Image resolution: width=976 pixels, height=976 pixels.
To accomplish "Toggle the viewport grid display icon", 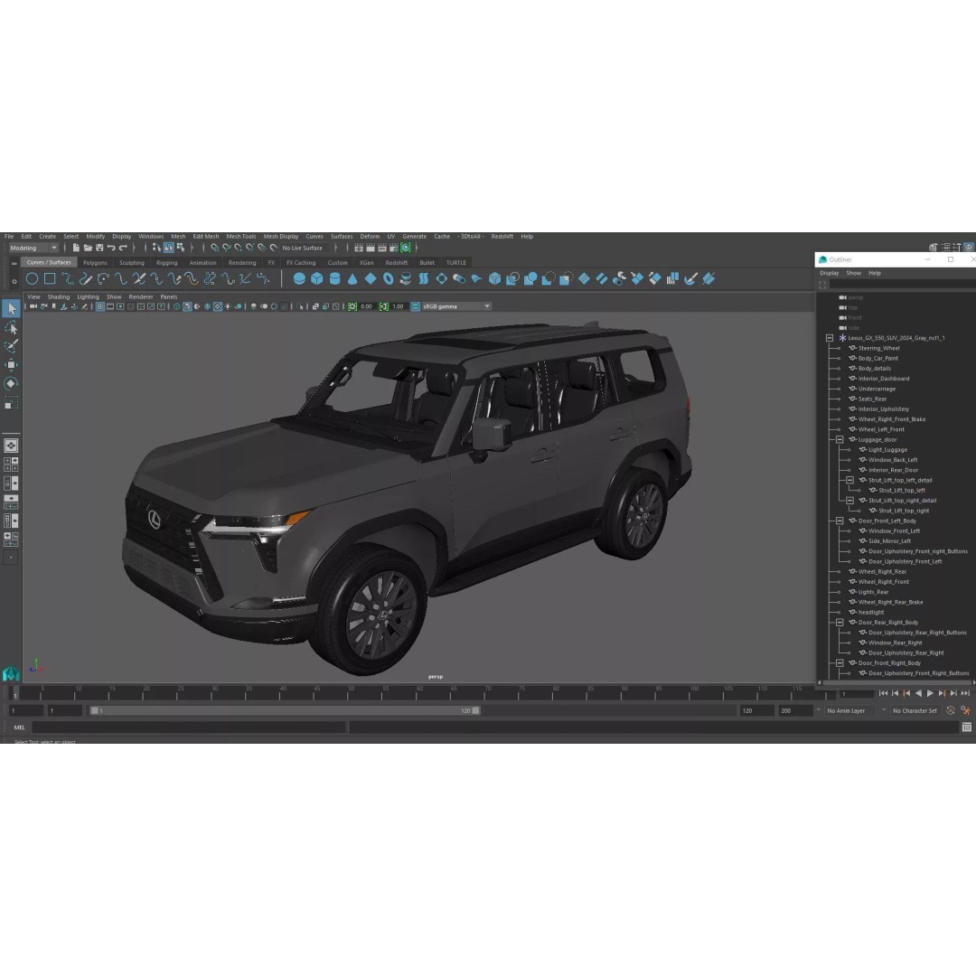I will (x=99, y=306).
